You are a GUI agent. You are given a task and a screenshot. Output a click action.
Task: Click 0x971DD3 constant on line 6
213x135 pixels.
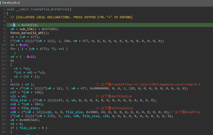[49, 29]
